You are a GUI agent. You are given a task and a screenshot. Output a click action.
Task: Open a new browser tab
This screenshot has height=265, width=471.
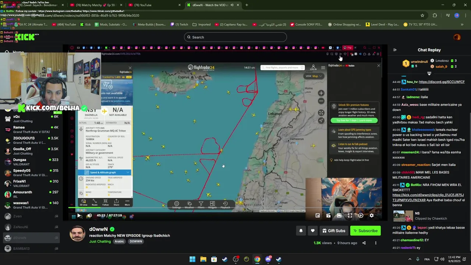[x=247, y=5]
